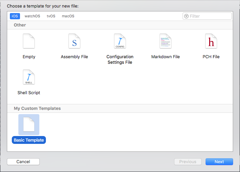Click the Markdown File label text
240x172 pixels.
[165, 57]
